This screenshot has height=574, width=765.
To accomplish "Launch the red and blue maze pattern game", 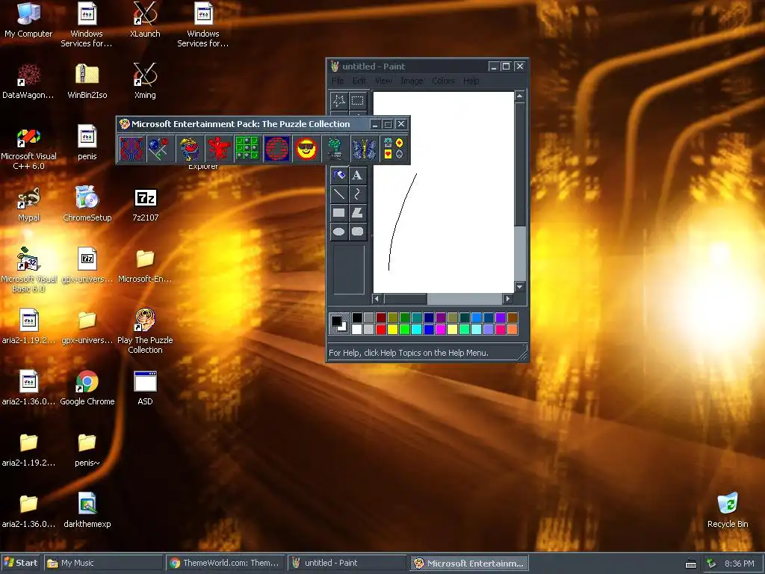I will (x=131, y=149).
